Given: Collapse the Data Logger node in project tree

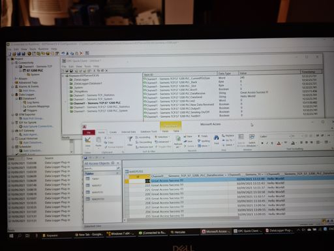Looking at the screenshot, I should pos(13,95).
